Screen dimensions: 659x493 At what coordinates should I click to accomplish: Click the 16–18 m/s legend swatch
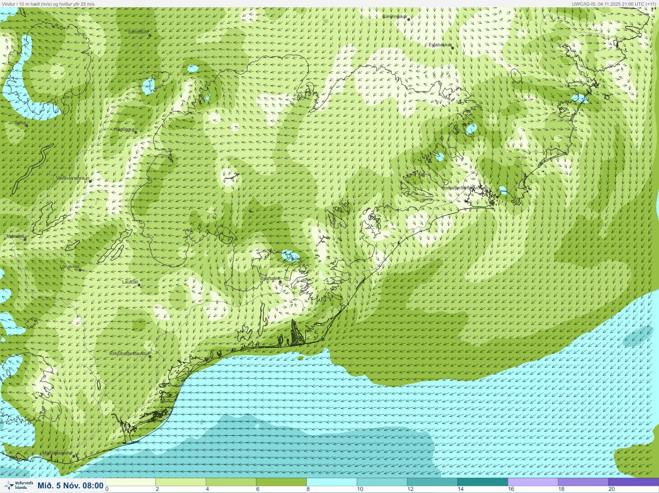pyautogui.click(x=534, y=482)
